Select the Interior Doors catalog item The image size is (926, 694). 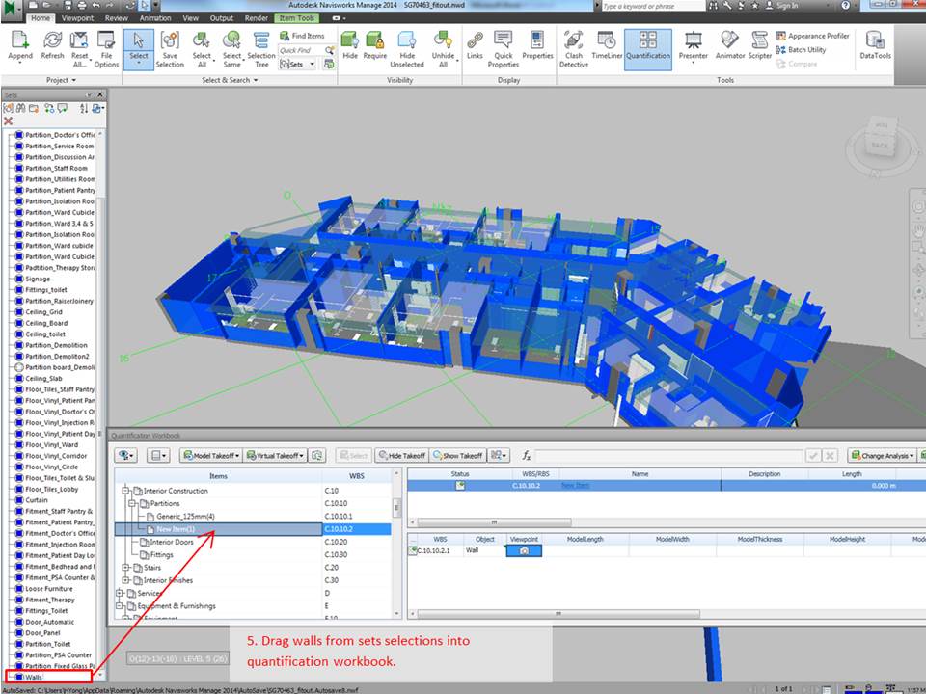point(172,542)
